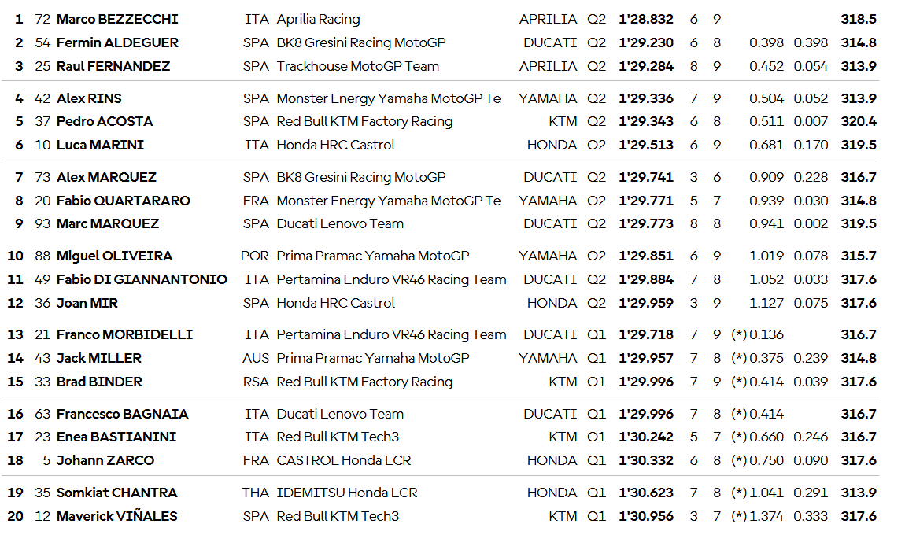
Task: Click the top speed value 320.4
Action: coord(858,121)
